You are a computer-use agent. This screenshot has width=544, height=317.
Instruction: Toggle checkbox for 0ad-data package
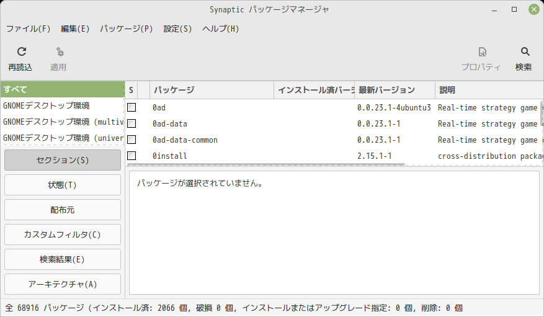132,123
